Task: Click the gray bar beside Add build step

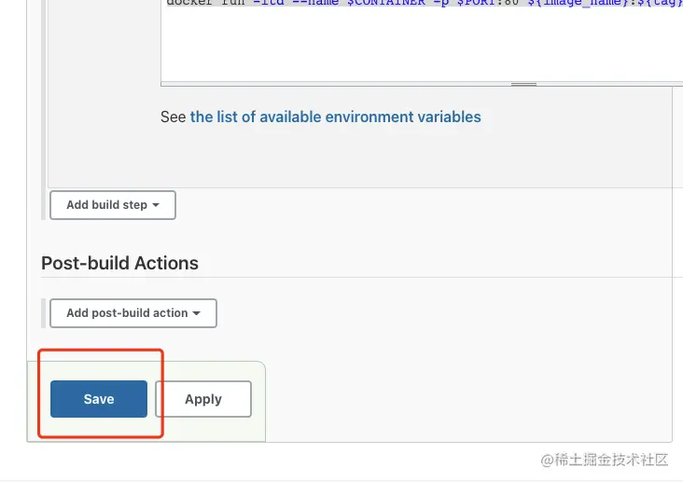Action: point(44,205)
